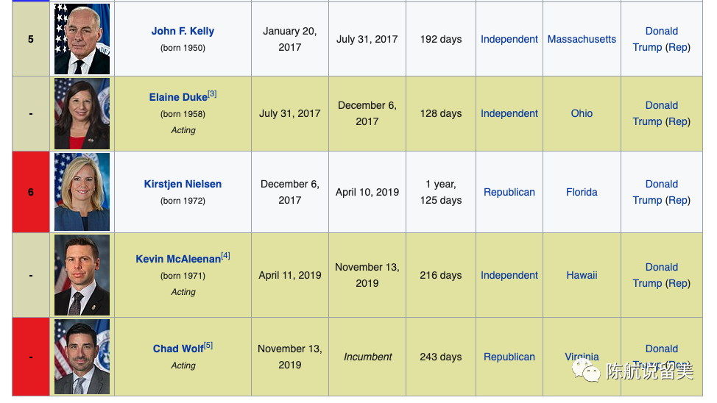717x403 pixels.
Task: Open John F. Kelly's portrait thumbnail
Action: tap(82, 39)
